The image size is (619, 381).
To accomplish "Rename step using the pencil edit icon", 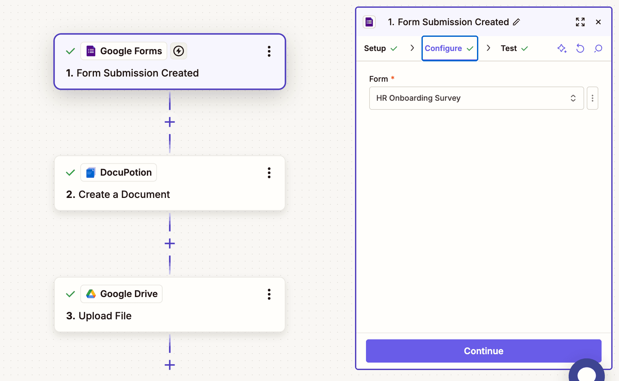I will click(x=516, y=22).
